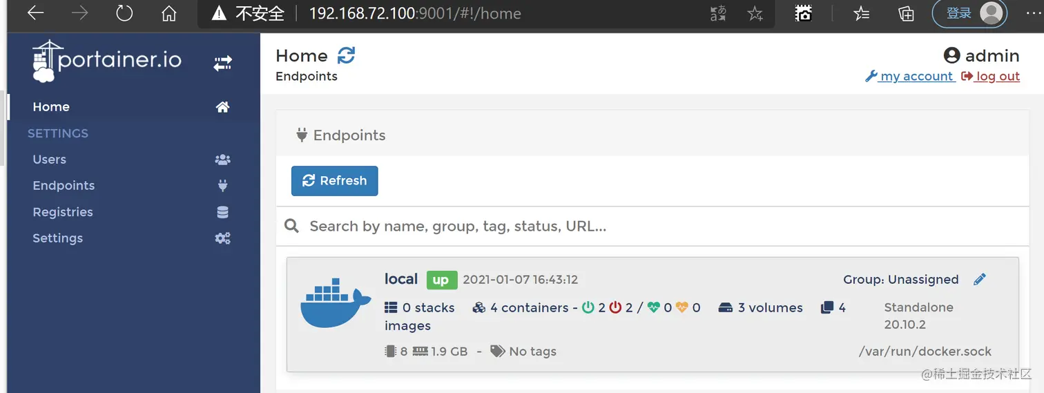Click the browser home icon
Image resolution: width=1044 pixels, height=393 pixels.
(x=168, y=13)
